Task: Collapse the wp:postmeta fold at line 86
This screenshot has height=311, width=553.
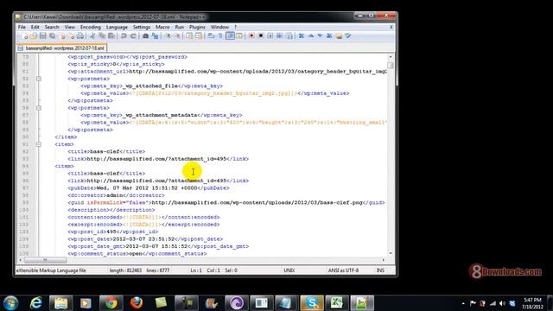Action: [38, 108]
